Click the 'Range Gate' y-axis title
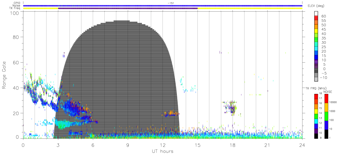The width and height of the screenshot is (340, 157). click(x=4, y=75)
